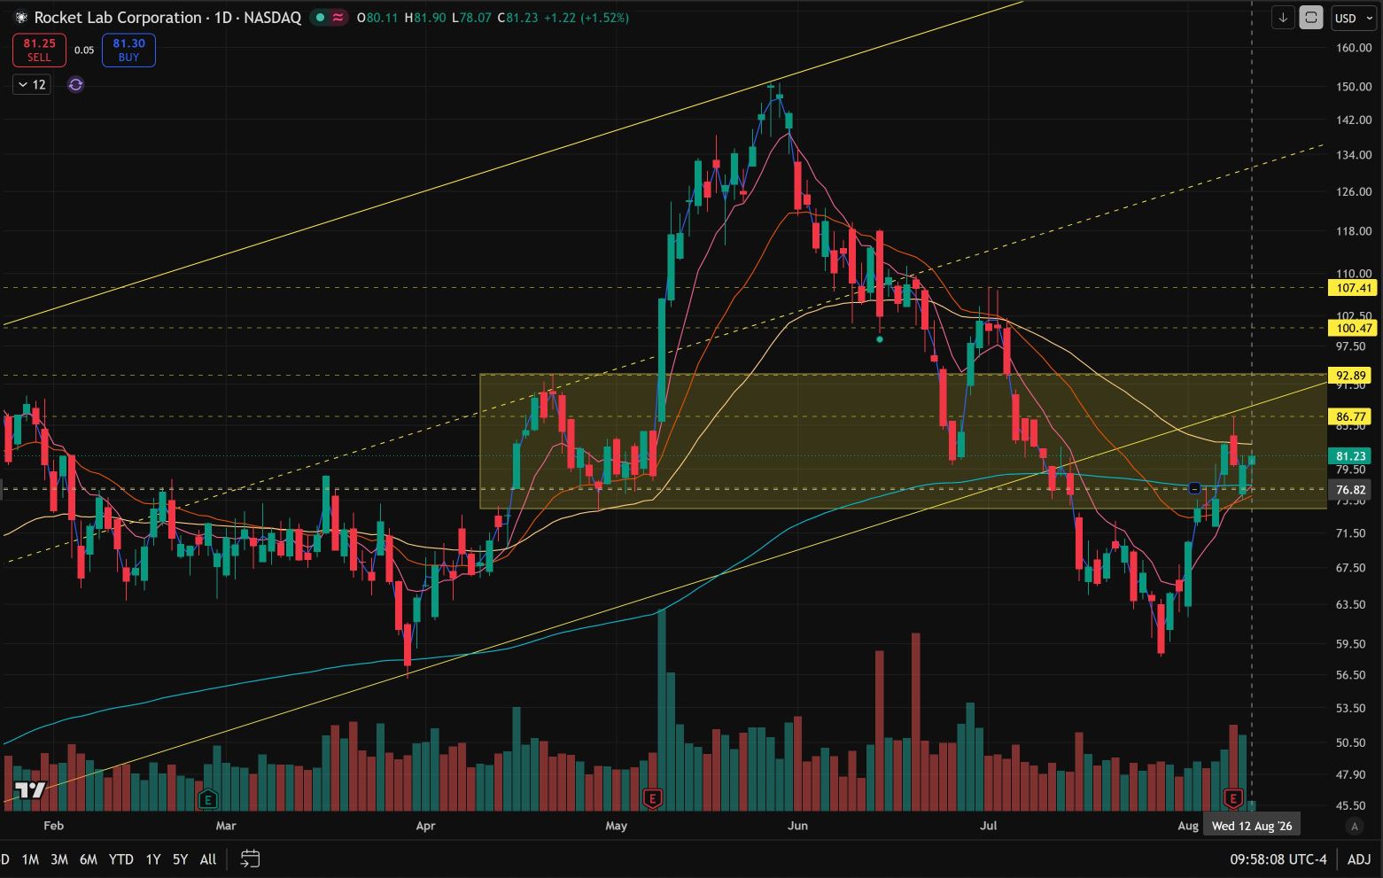This screenshot has height=878, width=1383.
Task: Open the go-to-date calendar icon
Action: click(250, 859)
